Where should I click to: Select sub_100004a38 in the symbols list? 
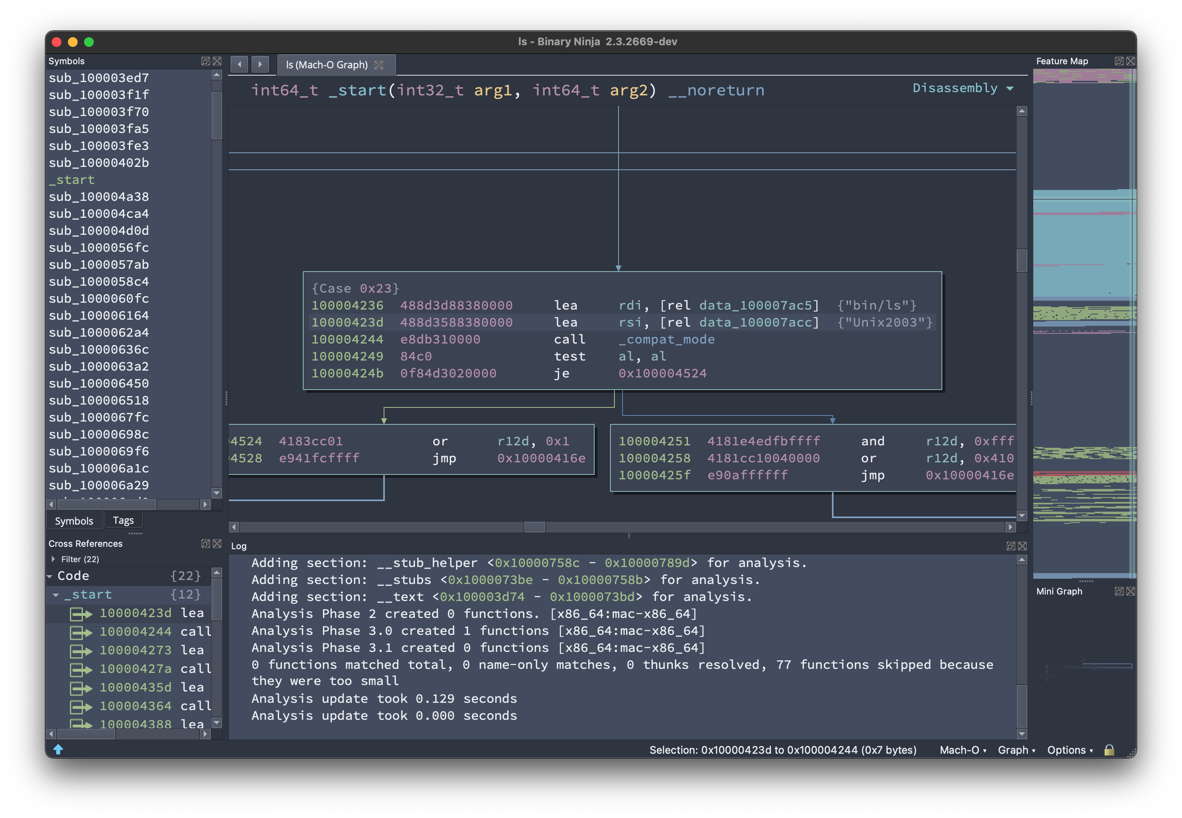click(99, 197)
